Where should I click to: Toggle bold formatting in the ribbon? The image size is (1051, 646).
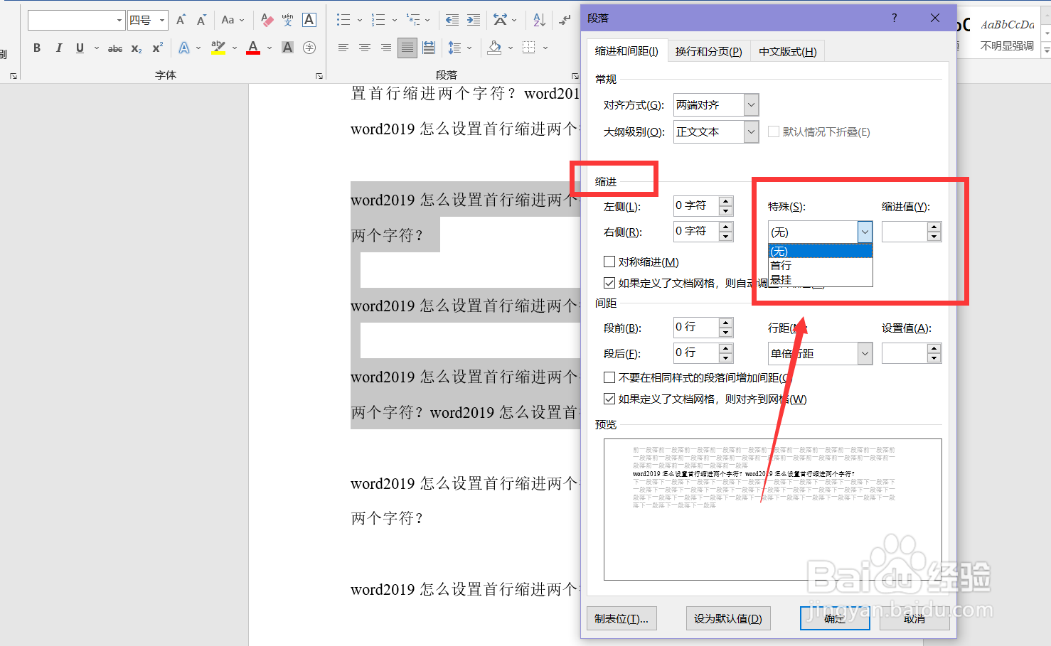click(37, 48)
